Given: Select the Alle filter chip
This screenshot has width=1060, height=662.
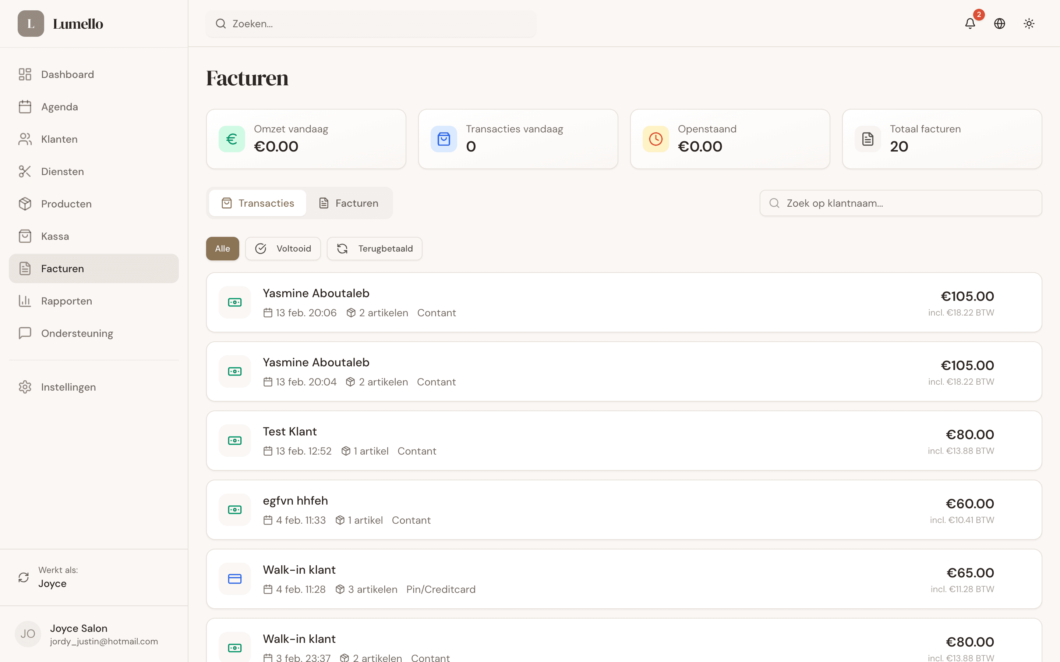Looking at the screenshot, I should (x=223, y=249).
